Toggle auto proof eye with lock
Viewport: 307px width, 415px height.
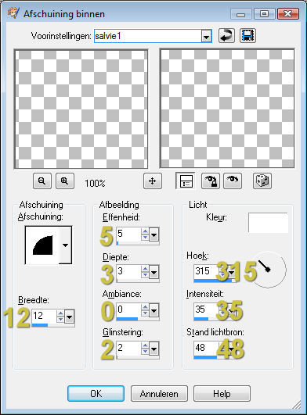coord(211,181)
